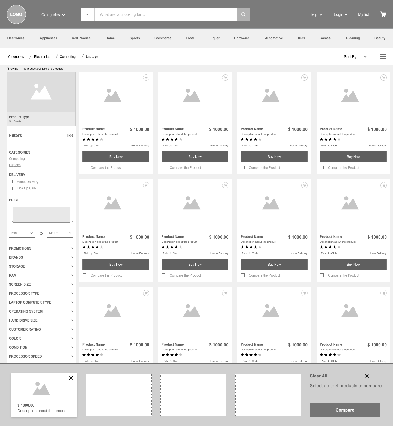Add first row, first product to cart icon
This screenshot has width=393, height=426.
(x=146, y=78)
